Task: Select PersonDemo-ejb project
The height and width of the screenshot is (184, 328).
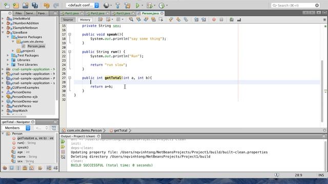Action: tap(25, 97)
